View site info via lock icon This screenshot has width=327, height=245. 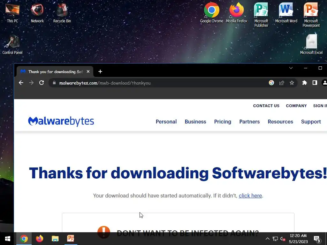tap(54, 83)
